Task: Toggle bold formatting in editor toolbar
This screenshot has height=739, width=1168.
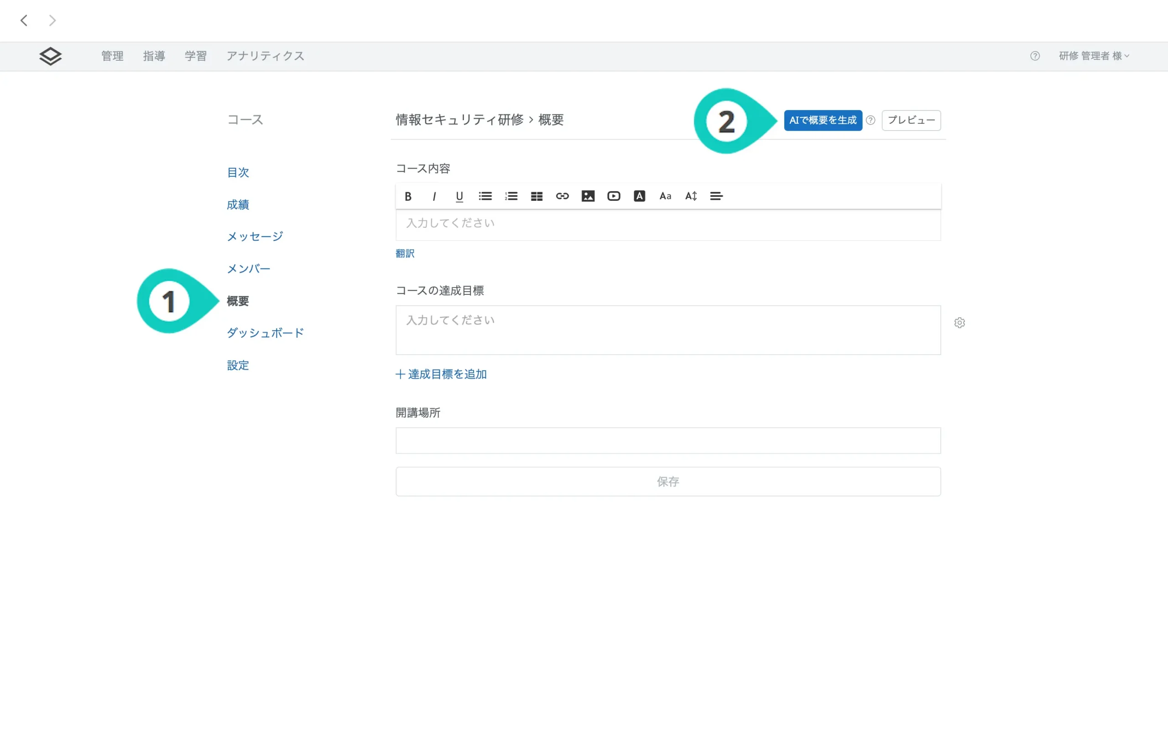Action: [408, 196]
